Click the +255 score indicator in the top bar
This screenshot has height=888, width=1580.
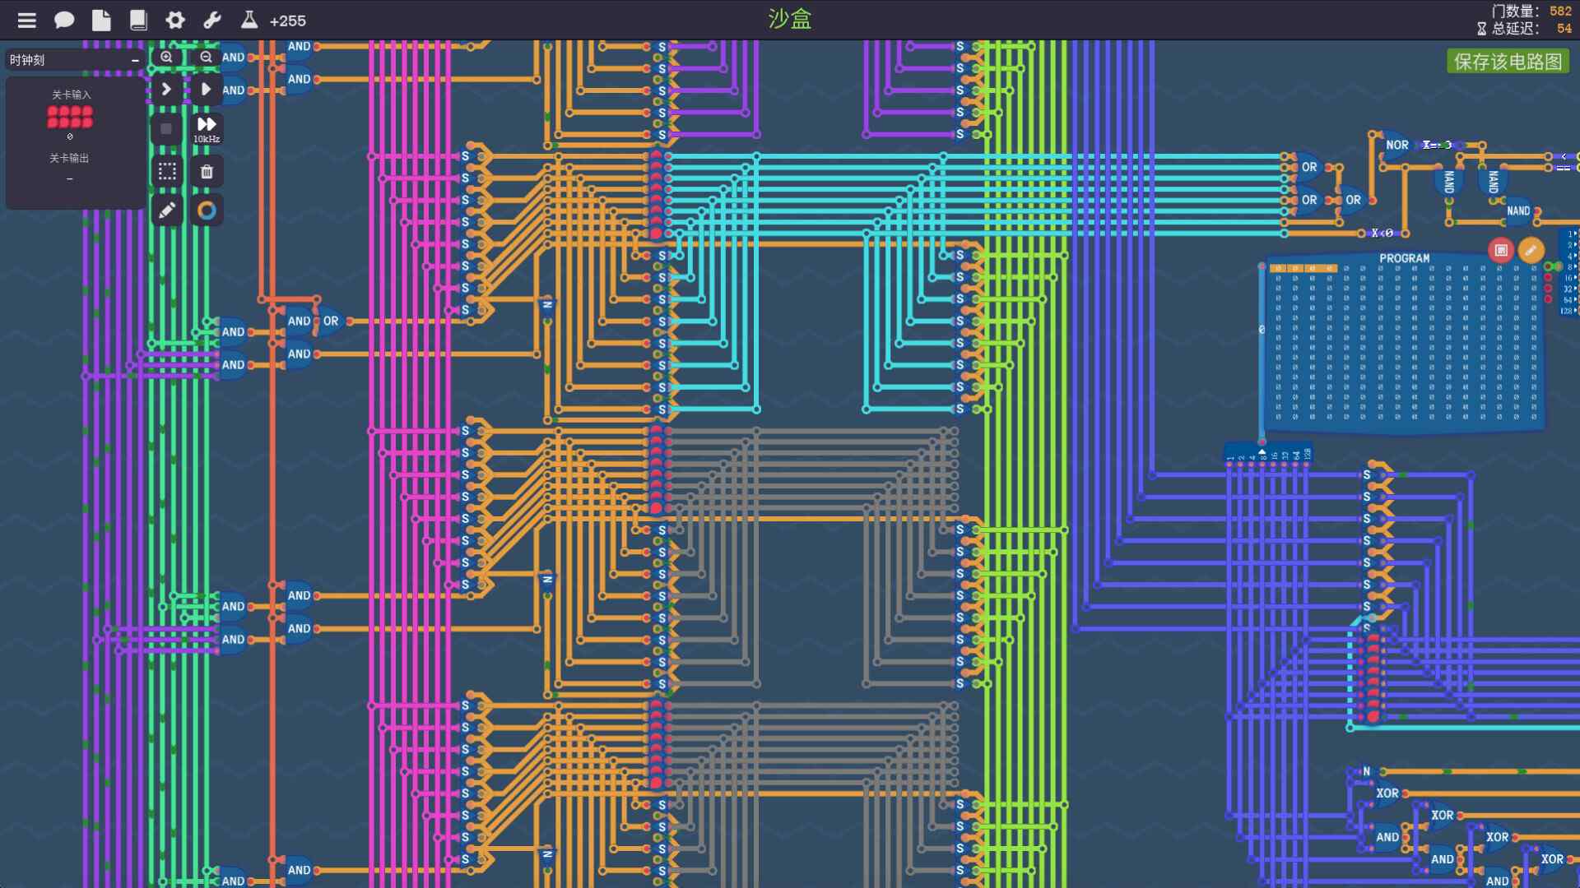click(x=287, y=21)
